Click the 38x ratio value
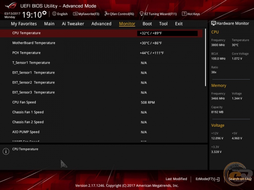This screenshot has height=190, width=254. pyautogui.click(x=214, y=72)
